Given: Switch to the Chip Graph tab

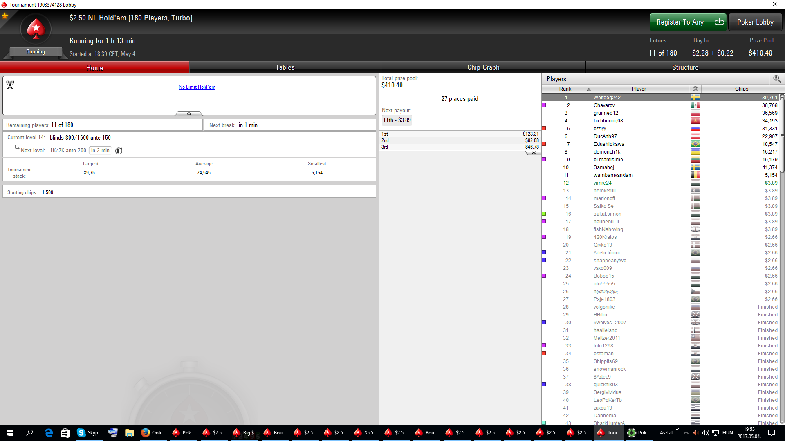Looking at the screenshot, I should 483,67.
